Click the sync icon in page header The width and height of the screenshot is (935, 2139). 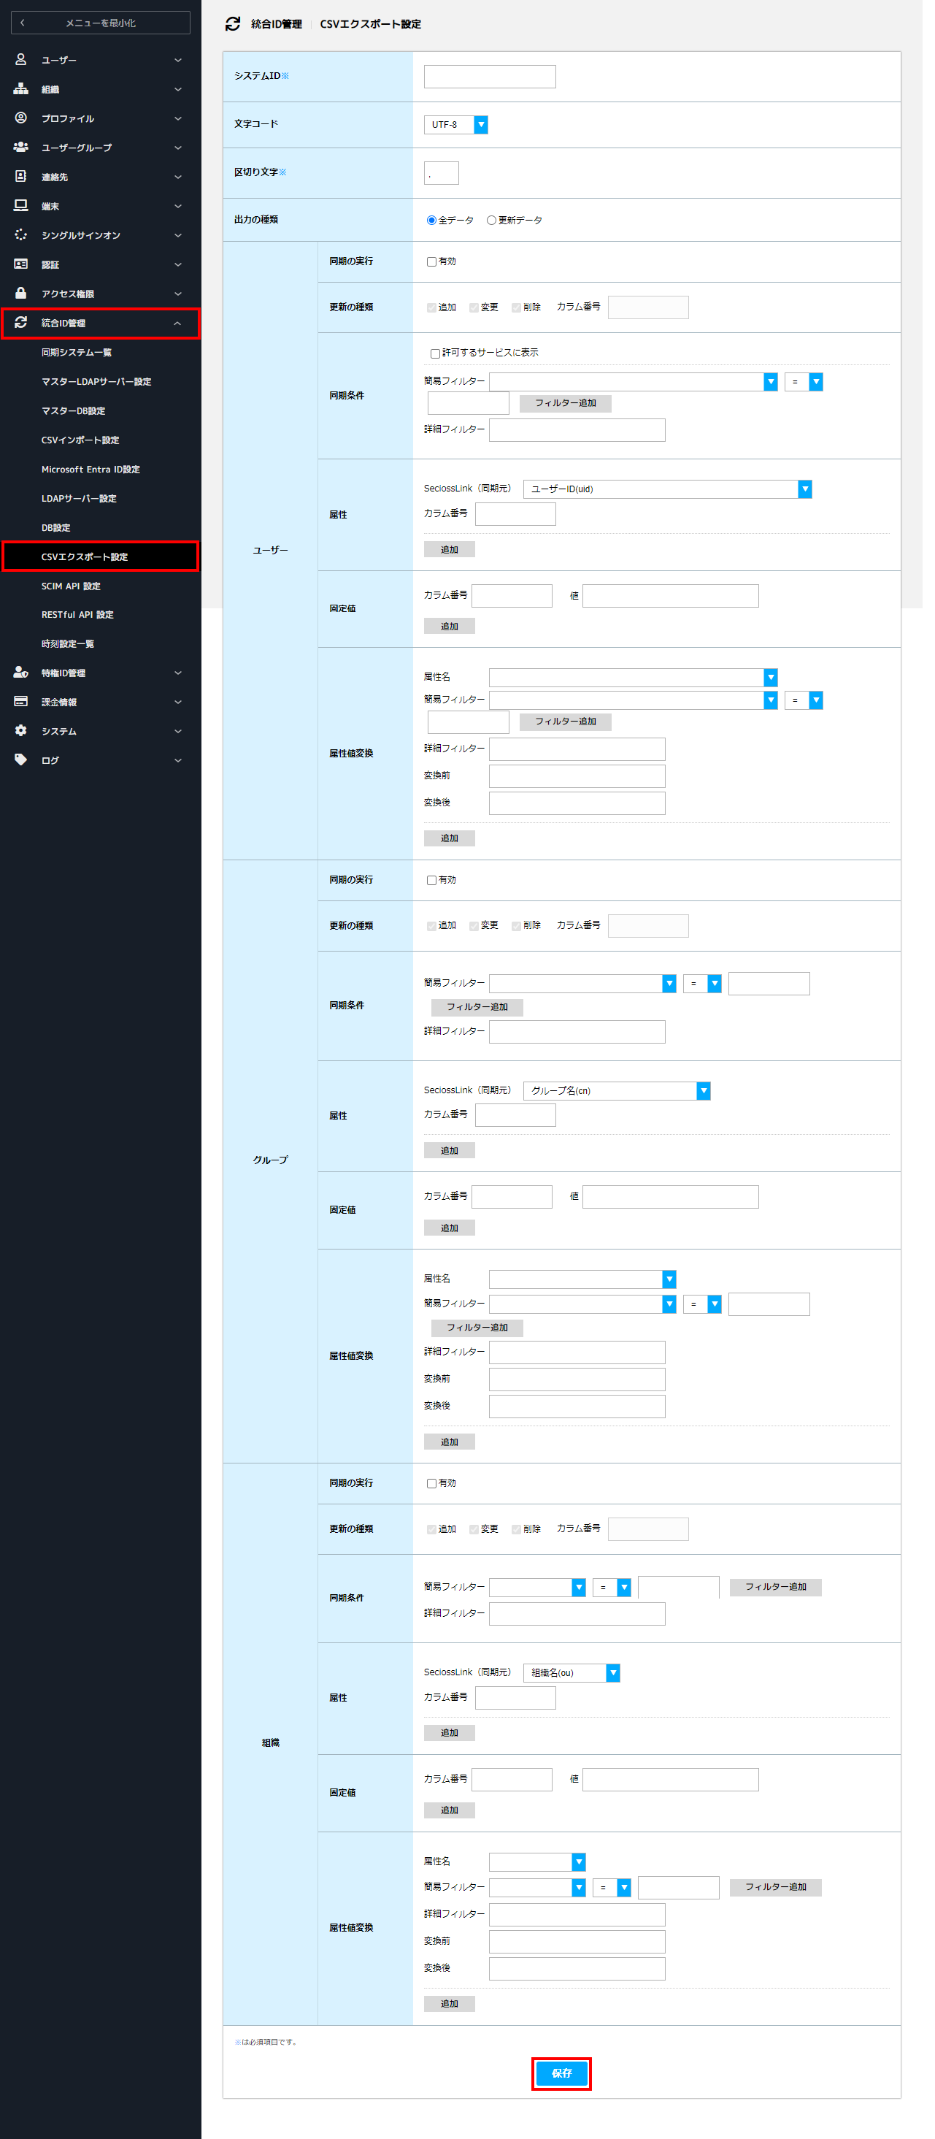point(232,24)
